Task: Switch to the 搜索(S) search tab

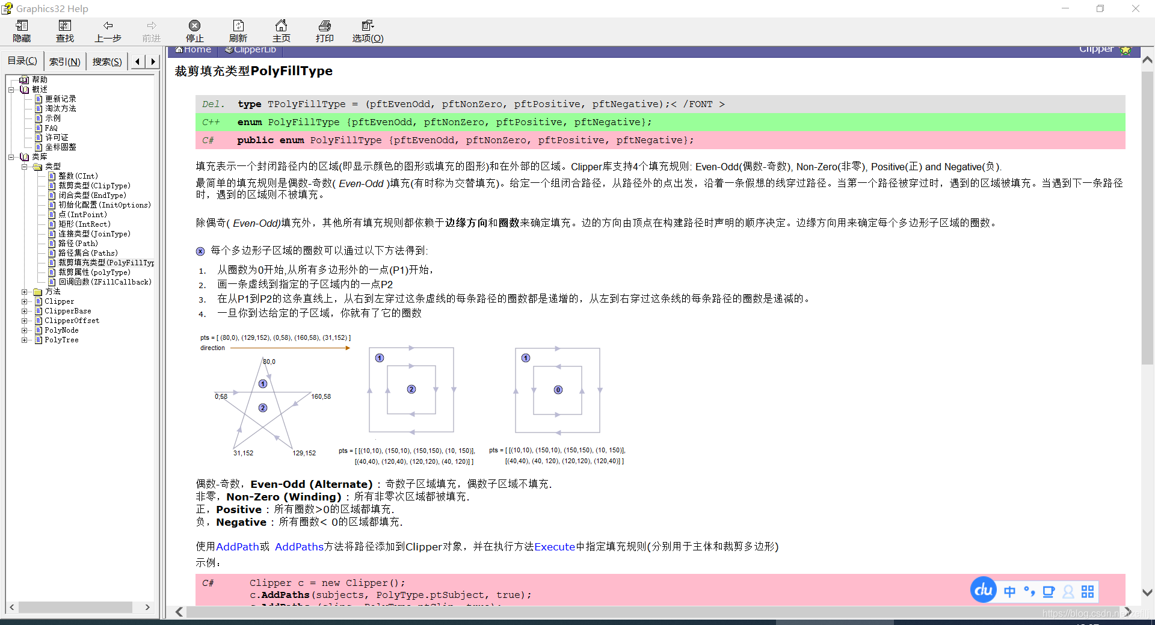Action: point(107,61)
